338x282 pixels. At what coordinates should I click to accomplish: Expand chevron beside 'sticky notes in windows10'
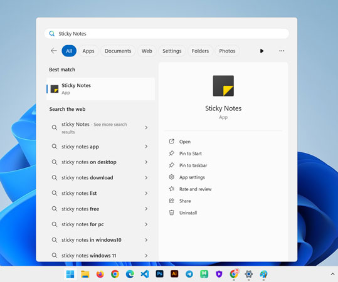pos(146,240)
